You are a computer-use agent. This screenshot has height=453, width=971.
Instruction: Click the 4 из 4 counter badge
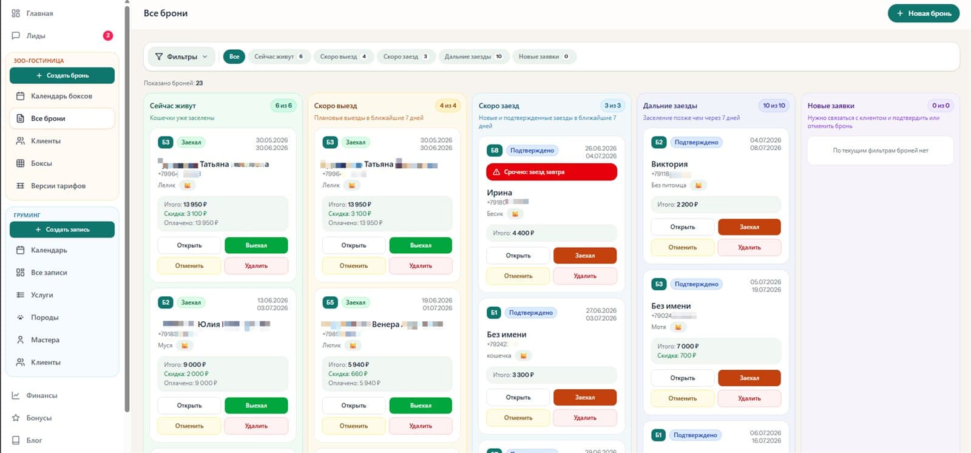[448, 106]
